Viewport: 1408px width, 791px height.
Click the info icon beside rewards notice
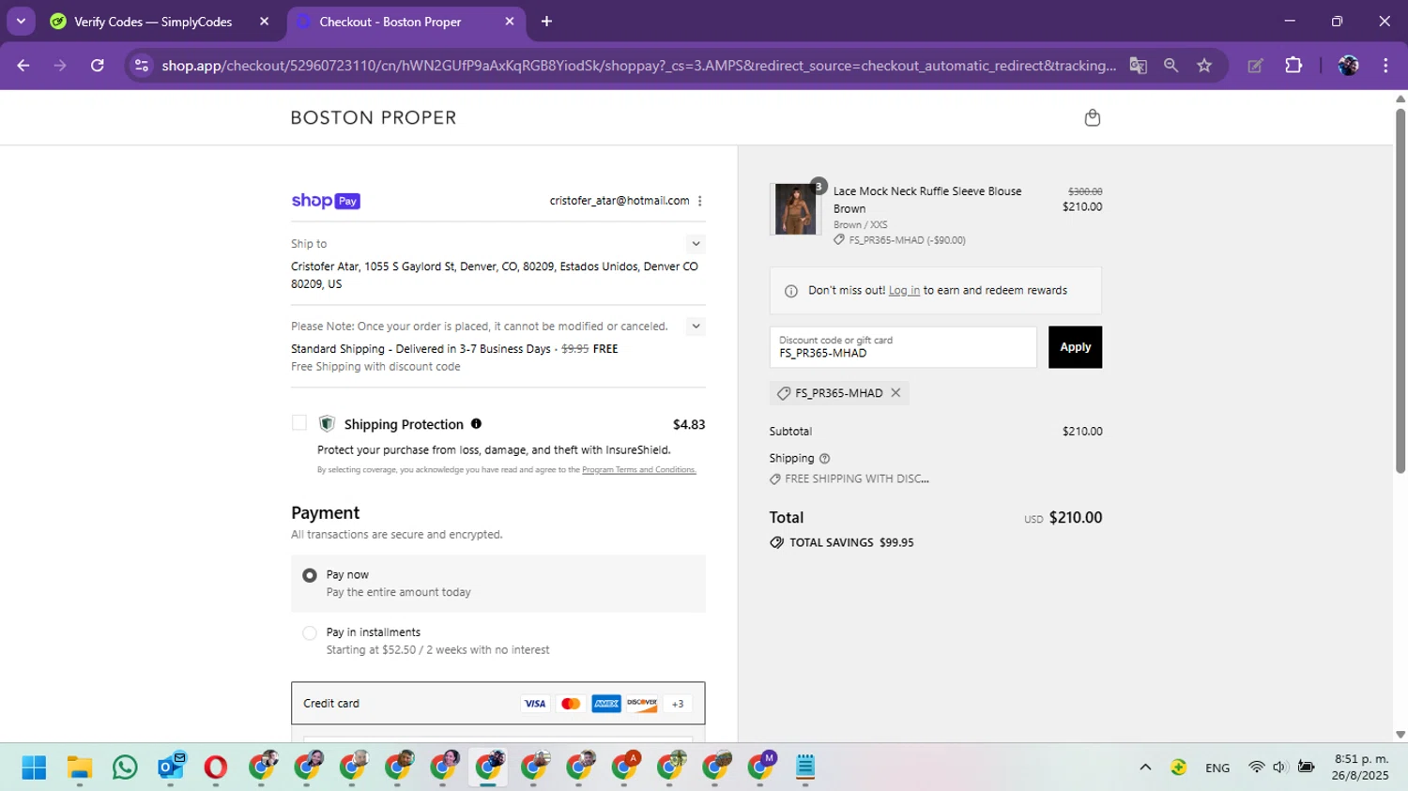point(790,291)
